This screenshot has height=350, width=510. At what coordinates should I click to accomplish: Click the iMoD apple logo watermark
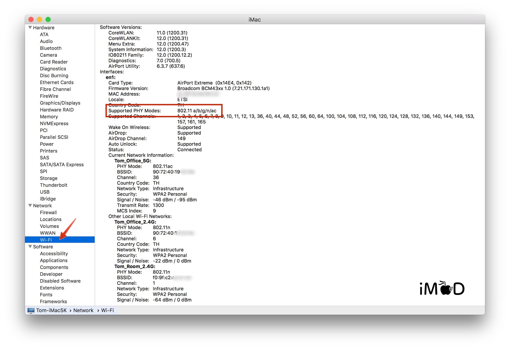tap(446, 288)
